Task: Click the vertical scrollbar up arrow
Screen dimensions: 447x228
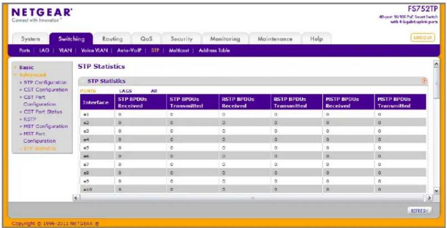Action: tap(436, 64)
